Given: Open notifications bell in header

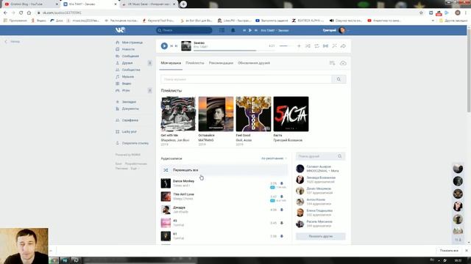Looking at the screenshot, I should tap(233, 30).
